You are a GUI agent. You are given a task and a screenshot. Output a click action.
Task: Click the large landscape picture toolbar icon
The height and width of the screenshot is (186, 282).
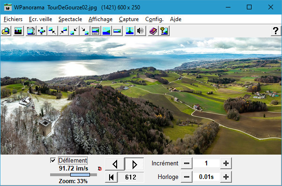point(106,31)
